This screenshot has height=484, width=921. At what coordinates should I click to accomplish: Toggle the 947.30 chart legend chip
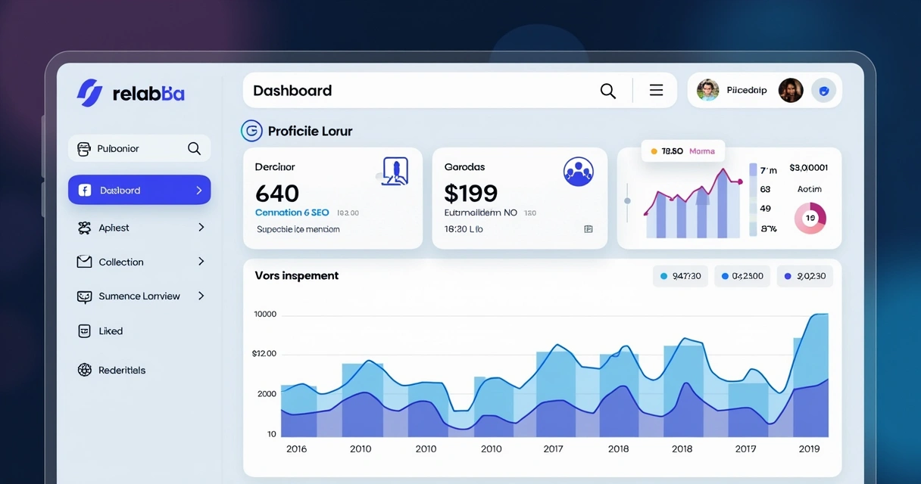pyautogui.click(x=679, y=276)
